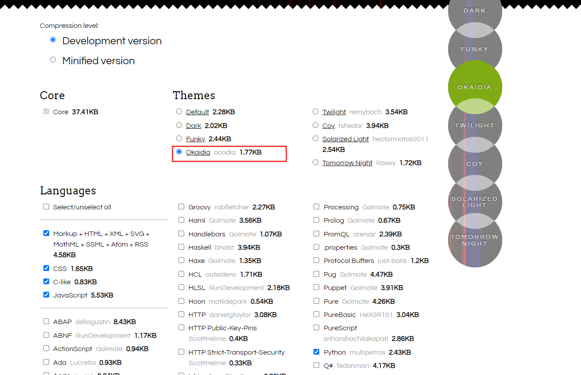Viewport: 581px width, 375px height.
Task: Select the Solarized Light preview circle
Action: [475, 201]
